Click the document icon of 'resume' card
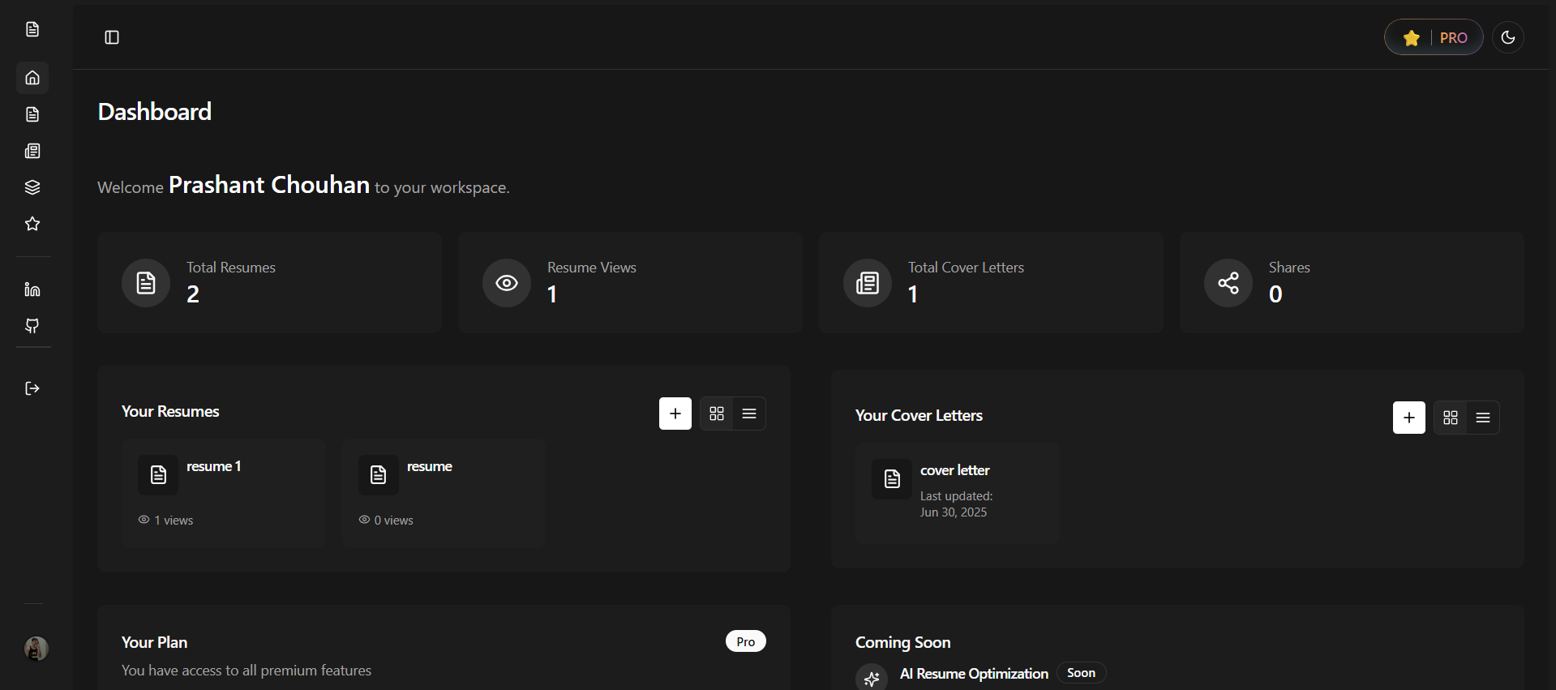The image size is (1556, 690). [379, 475]
